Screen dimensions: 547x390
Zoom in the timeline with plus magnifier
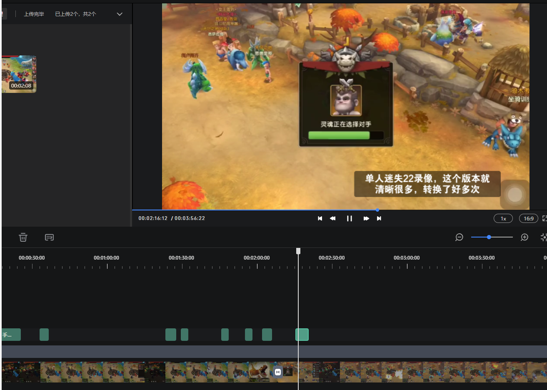tap(525, 237)
